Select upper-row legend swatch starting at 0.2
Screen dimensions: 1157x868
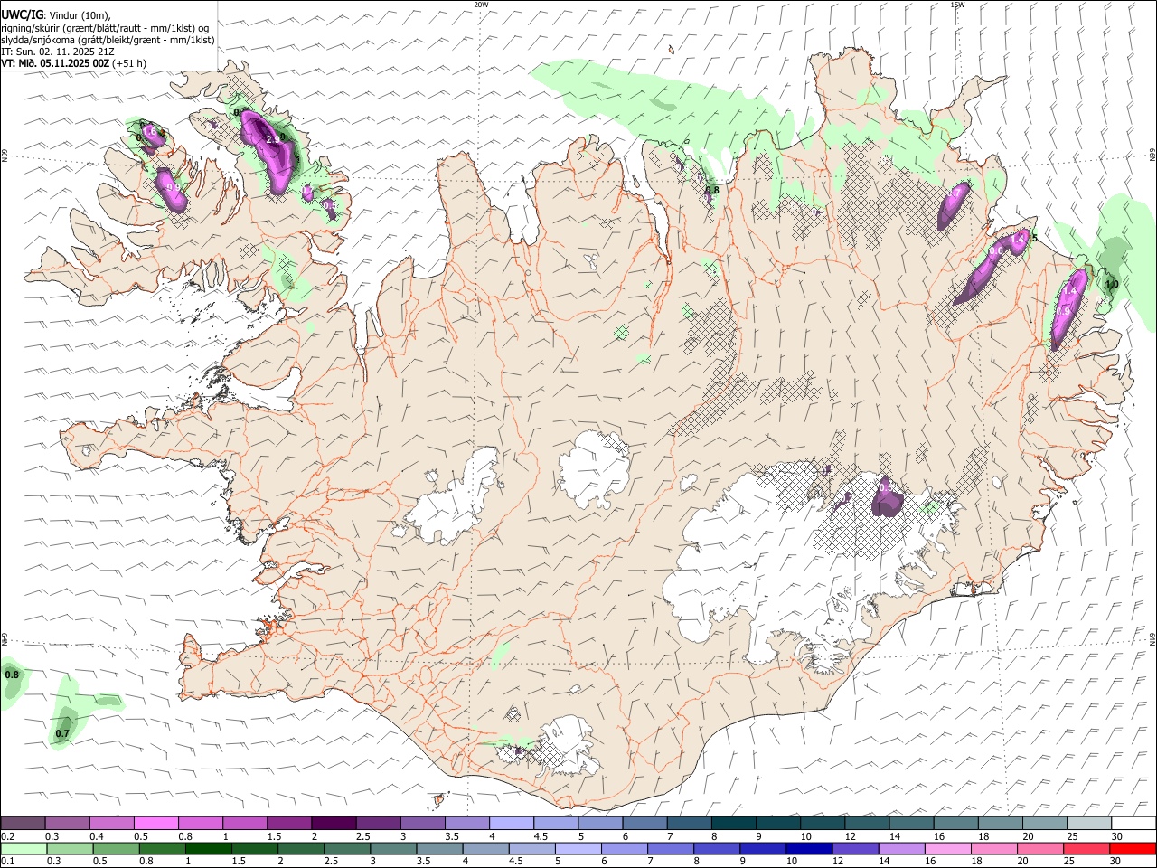click(23, 823)
